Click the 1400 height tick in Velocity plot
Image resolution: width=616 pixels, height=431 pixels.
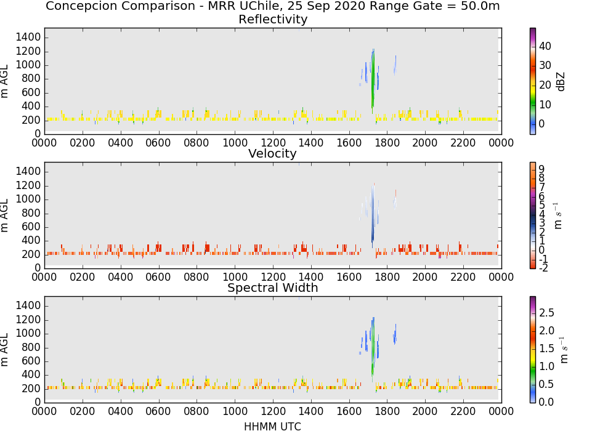tap(28, 172)
